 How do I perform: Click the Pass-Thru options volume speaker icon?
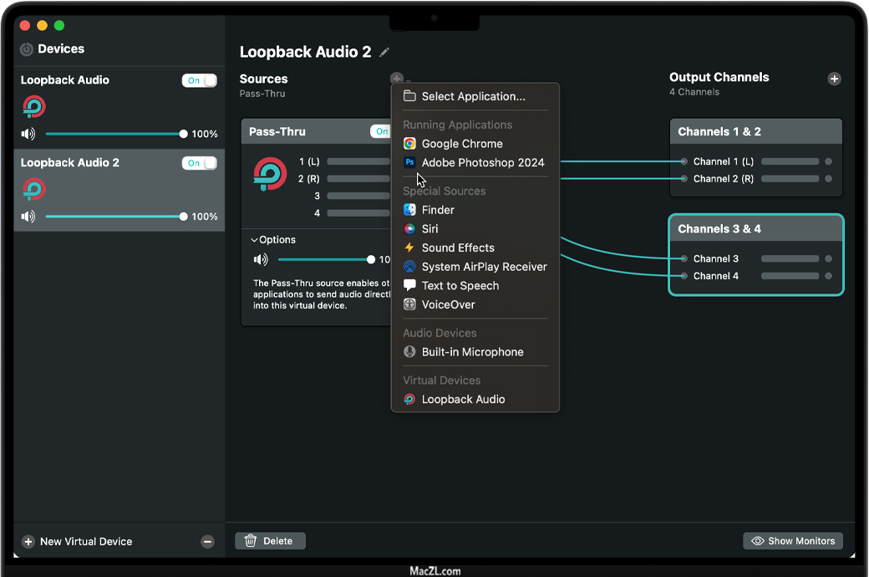coord(261,259)
